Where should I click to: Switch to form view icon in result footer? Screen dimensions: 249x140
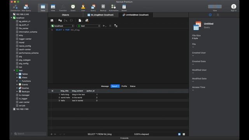tap(184, 134)
